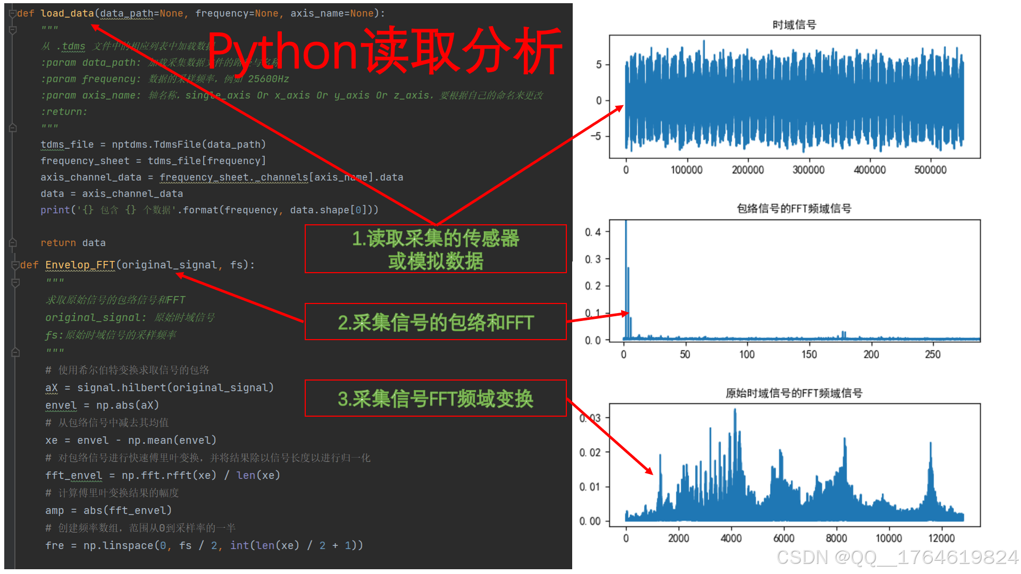
Task: Collapse the Envelop_FFT function fold marker
Action: tap(15, 265)
